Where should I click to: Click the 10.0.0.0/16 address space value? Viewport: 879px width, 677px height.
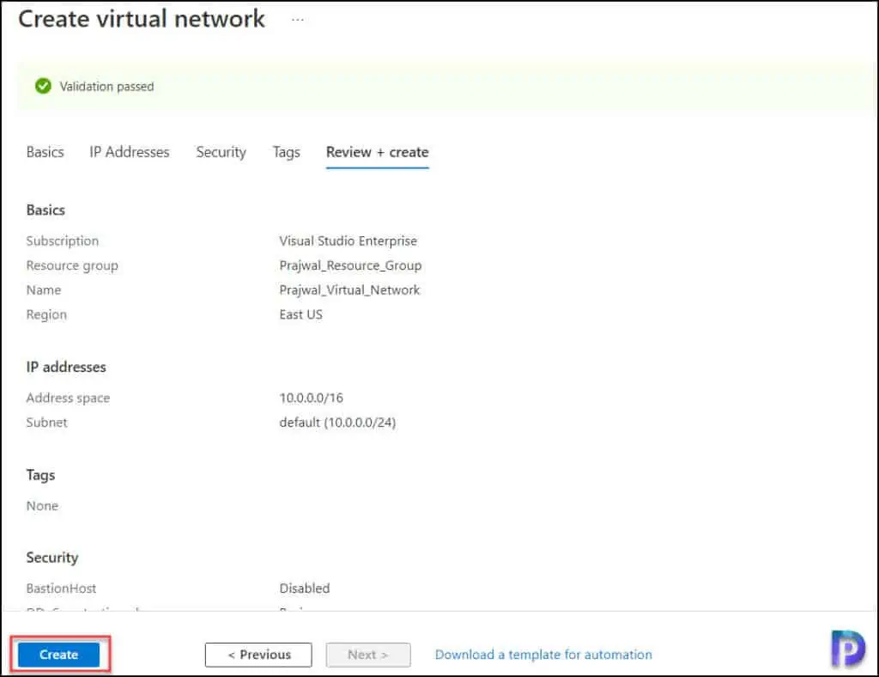coord(311,398)
